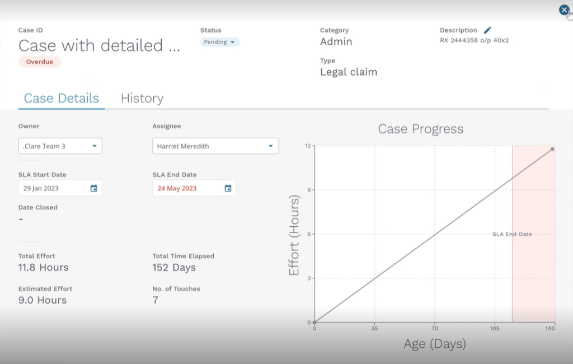Click the SLA End Date field 24 May 2023
This screenshot has width=573, height=364.
pos(194,188)
